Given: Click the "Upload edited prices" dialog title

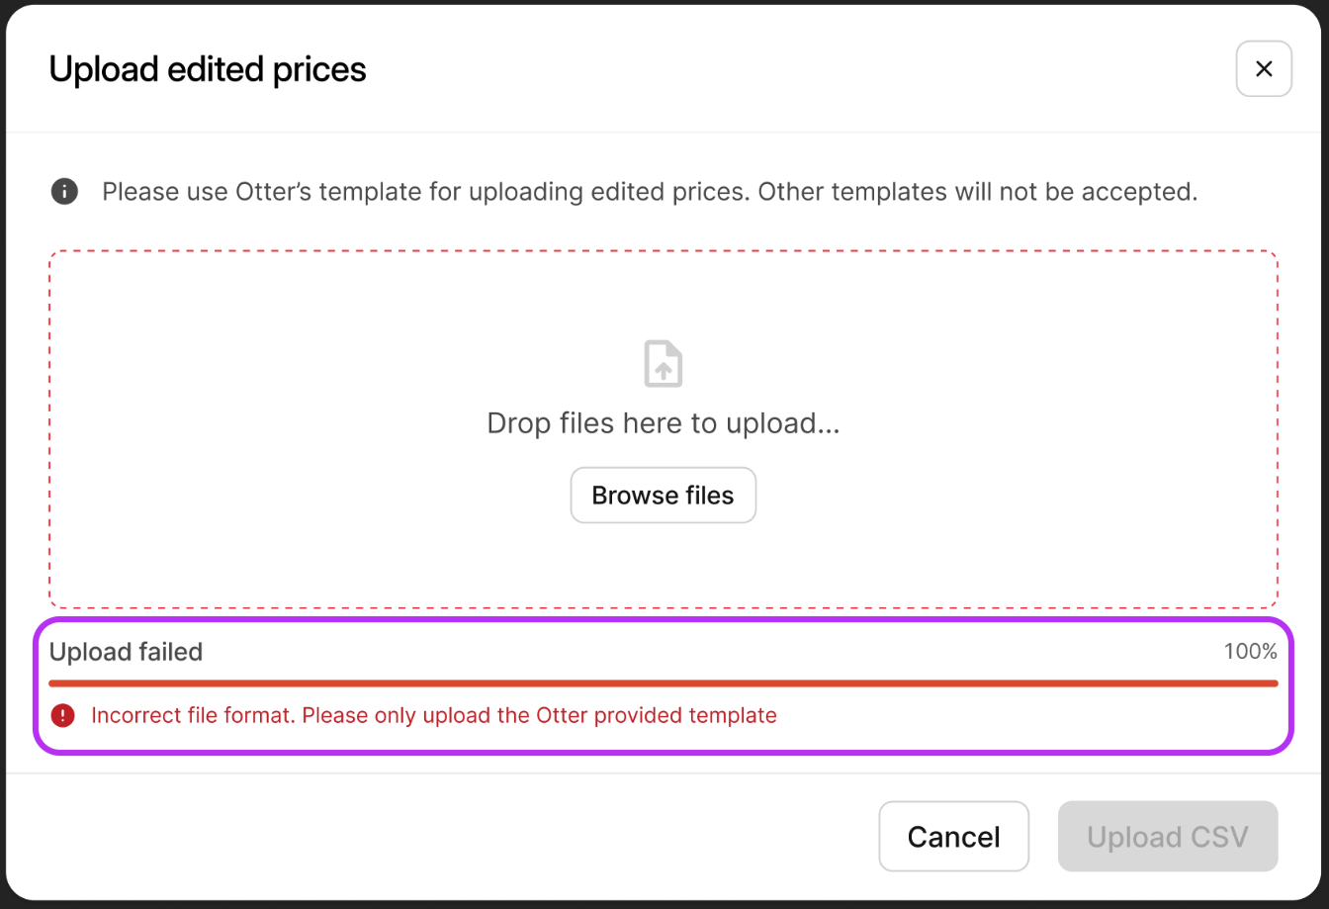Looking at the screenshot, I should point(208,69).
